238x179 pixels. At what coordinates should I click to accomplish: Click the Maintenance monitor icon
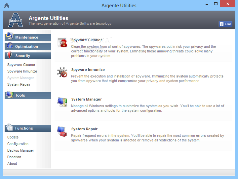[10, 36]
